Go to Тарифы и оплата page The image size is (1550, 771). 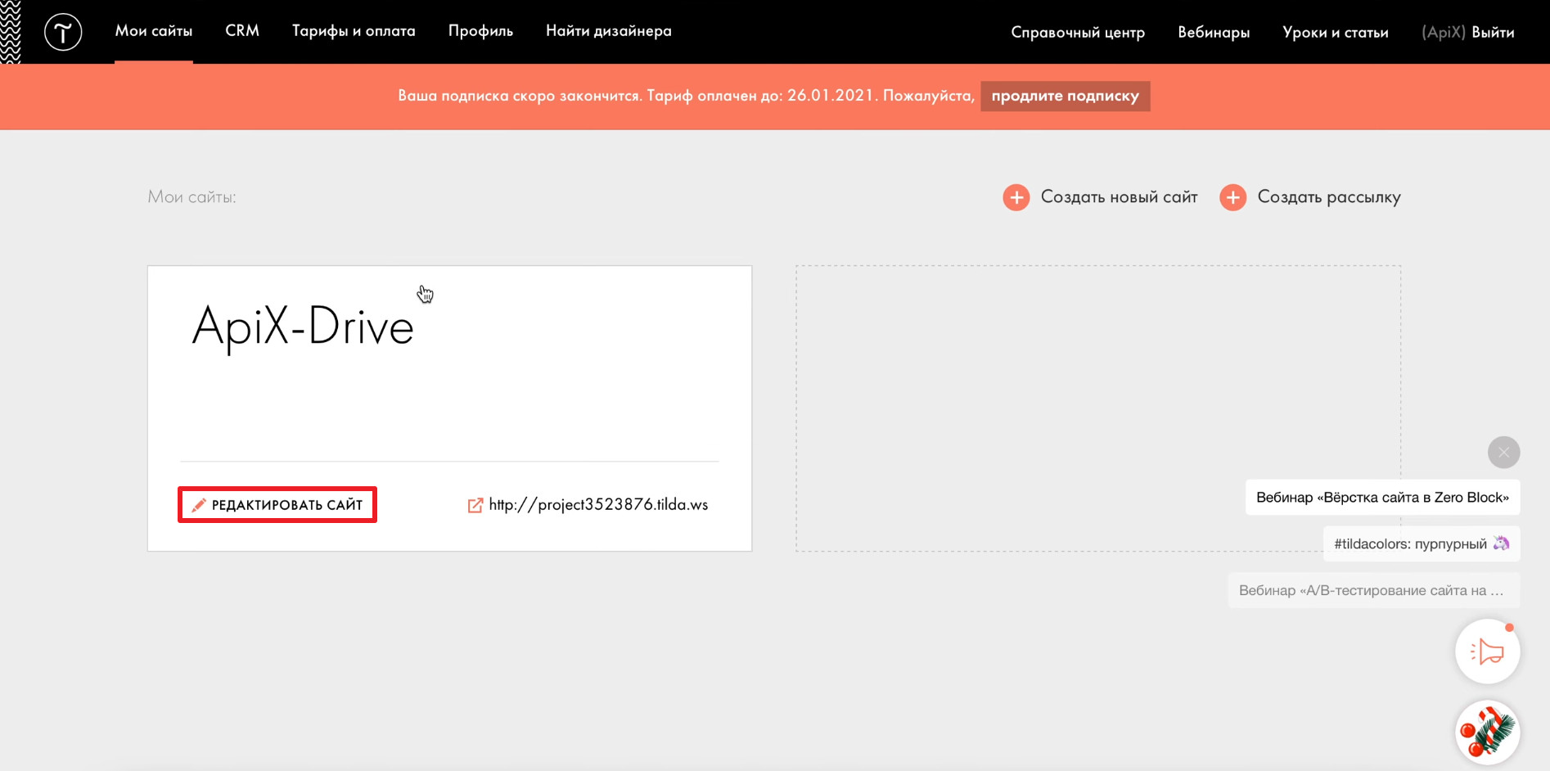tap(354, 31)
